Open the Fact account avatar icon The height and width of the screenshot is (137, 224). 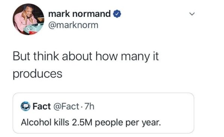pyautogui.click(x=25, y=106)
